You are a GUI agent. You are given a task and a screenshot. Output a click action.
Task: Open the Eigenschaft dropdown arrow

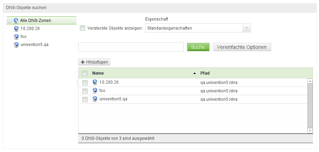coord(247,28)
